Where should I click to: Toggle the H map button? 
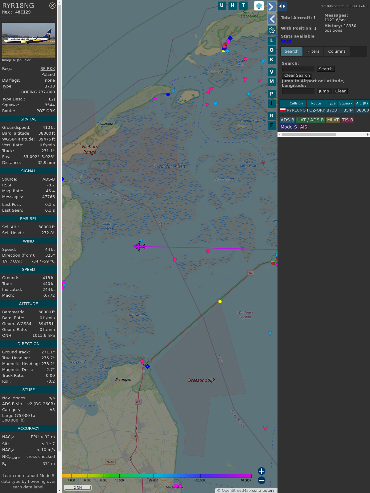(232, 6)
